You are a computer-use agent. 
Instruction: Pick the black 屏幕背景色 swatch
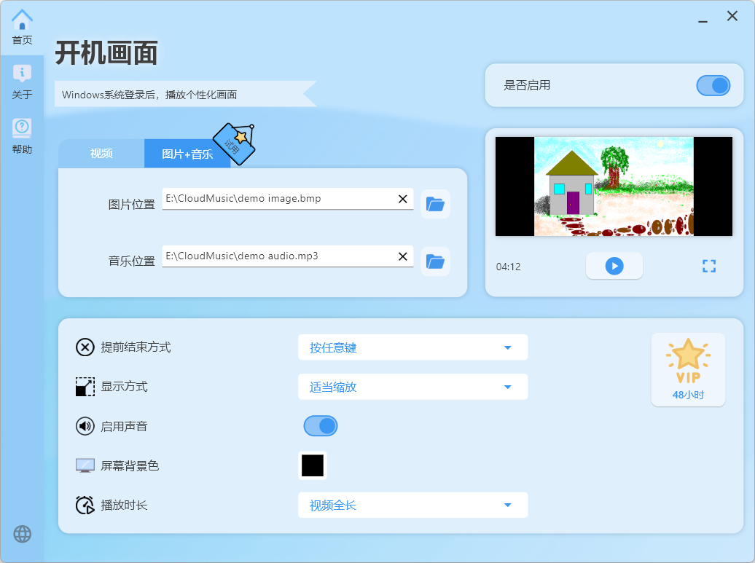point(313,465)
